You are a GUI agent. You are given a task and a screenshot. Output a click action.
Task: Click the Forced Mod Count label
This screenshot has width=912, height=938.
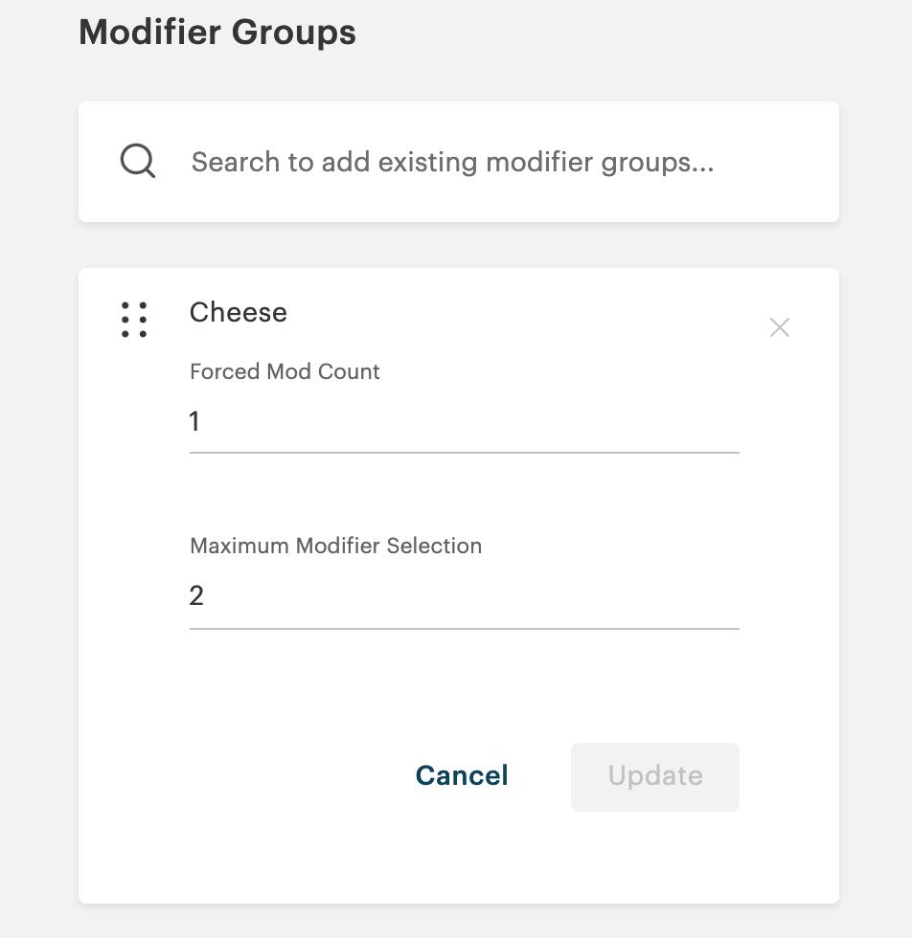(x=284, y=371)
